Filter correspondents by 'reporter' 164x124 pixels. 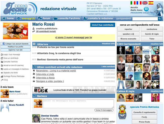pos(128,29)
